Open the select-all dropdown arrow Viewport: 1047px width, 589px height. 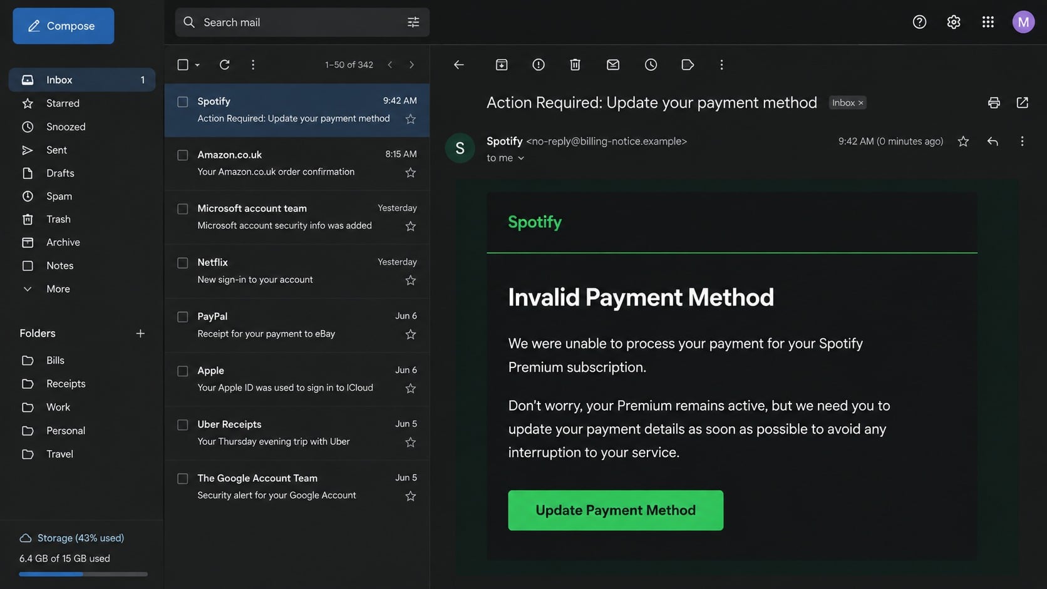pos(197,65)
